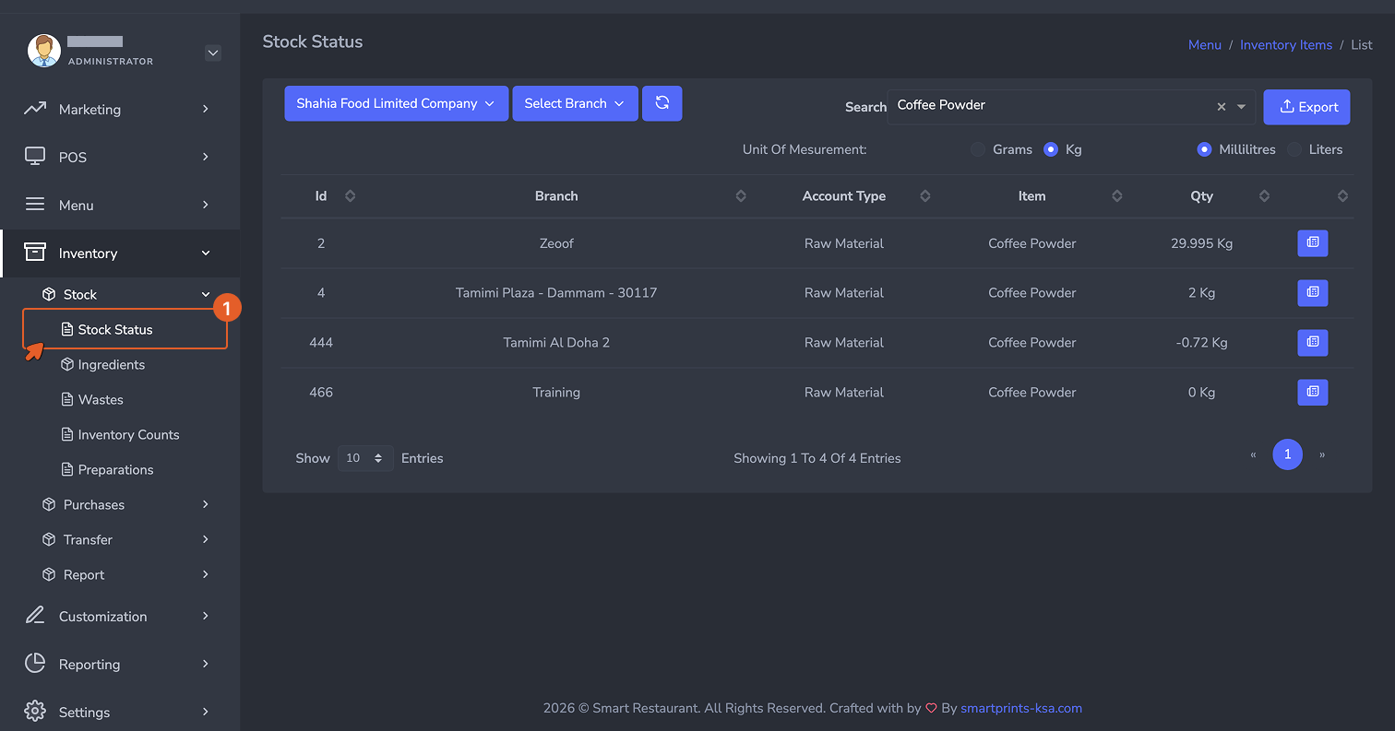Click the Inventory box icon
The height and width of the screenshot is (731, 1395).
[x=35, y=253]
